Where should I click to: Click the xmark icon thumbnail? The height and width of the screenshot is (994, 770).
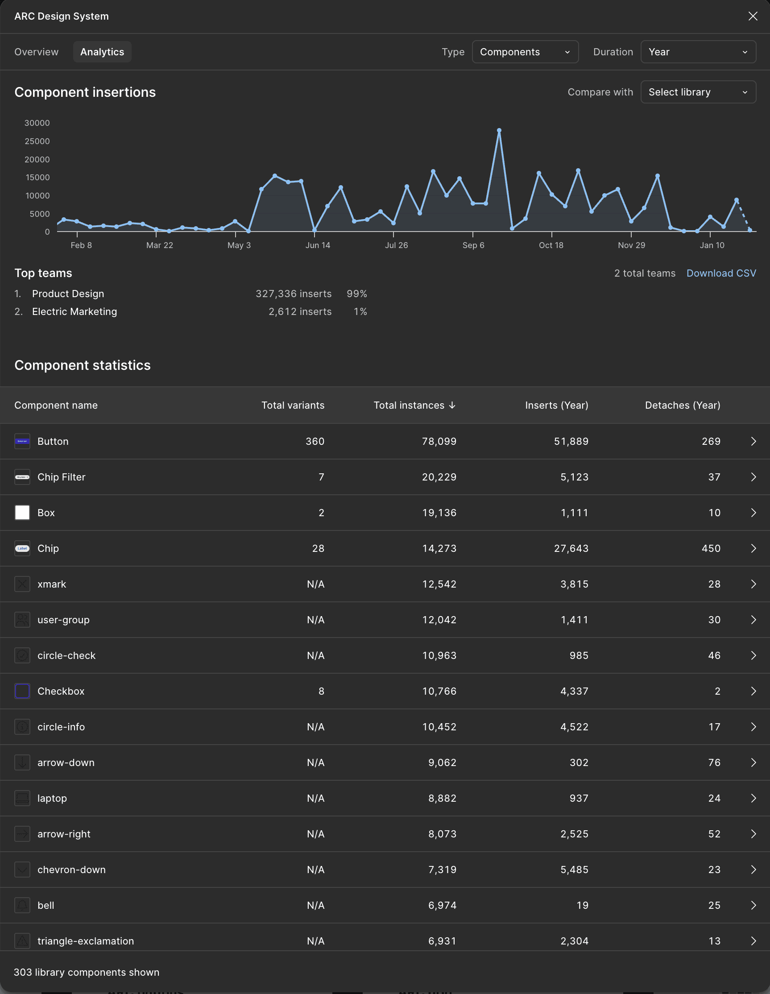pyautogui.click(x=22, y=584)
